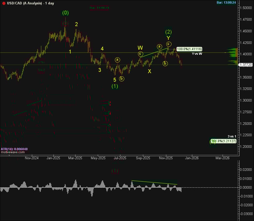Select the yellow wave 5 label

(x=115, y=80)
